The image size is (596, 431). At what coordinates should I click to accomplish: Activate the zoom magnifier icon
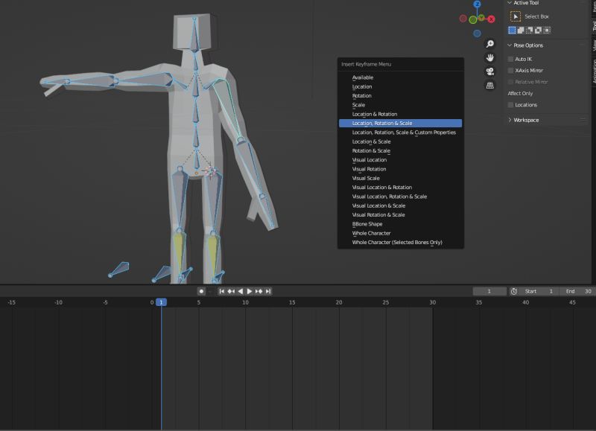[489, 43]
